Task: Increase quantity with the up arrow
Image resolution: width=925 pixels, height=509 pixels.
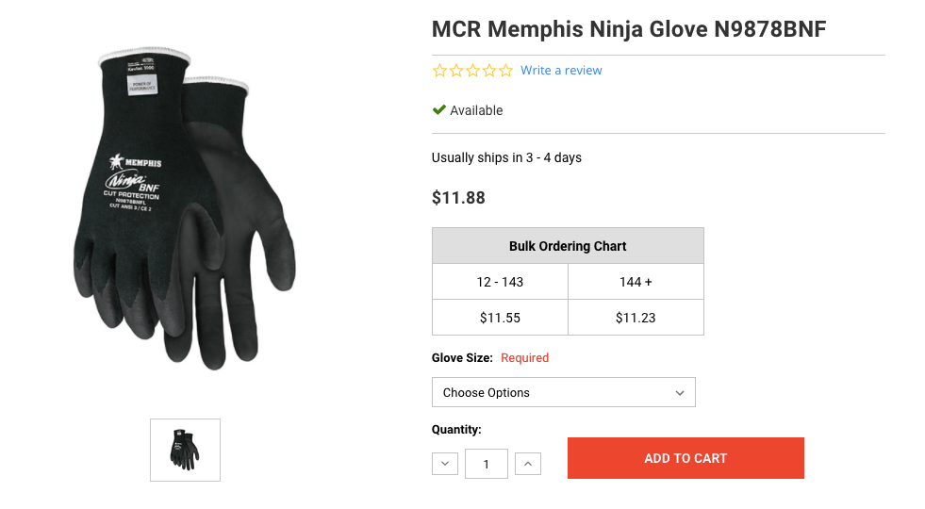Action: [528, 464]
